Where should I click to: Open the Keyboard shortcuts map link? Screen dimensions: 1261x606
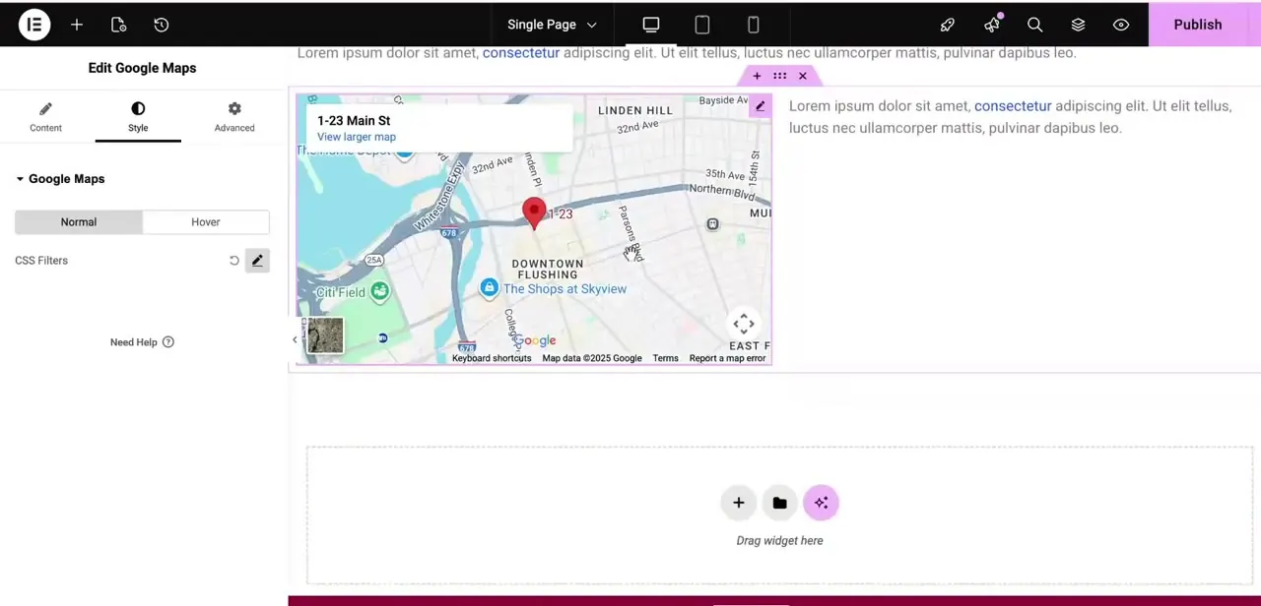point(492,358)
